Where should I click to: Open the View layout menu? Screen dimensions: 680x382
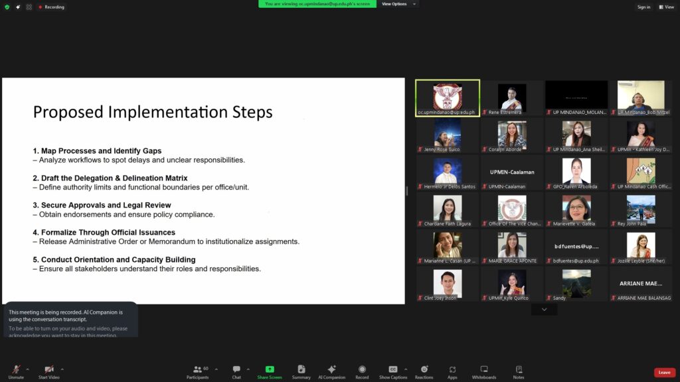(666, 7)
